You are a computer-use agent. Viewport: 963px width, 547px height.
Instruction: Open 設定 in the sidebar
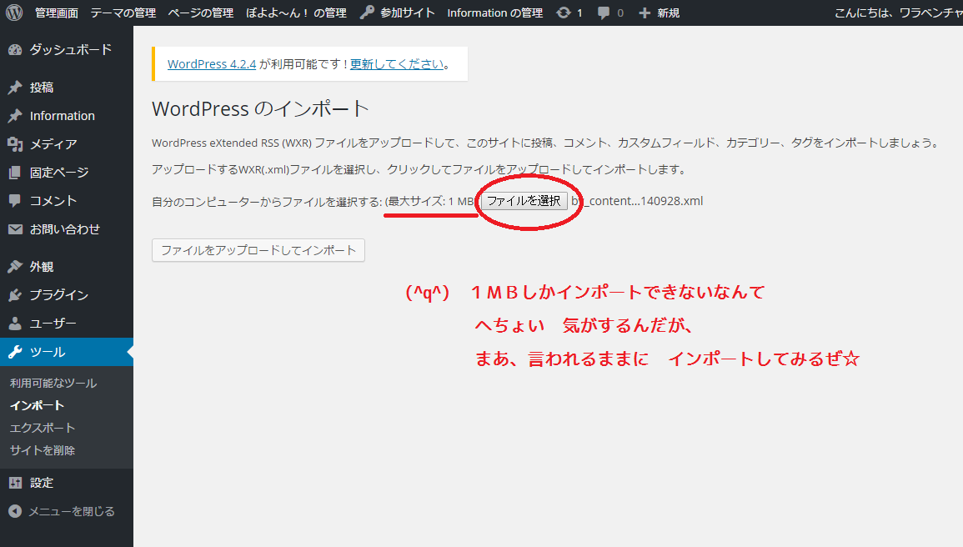[x=42, y=483]
